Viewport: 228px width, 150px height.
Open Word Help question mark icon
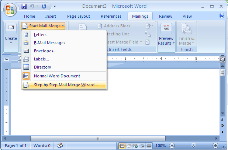[x=222, y=16]
